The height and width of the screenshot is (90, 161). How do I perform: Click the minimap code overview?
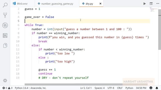154,9
